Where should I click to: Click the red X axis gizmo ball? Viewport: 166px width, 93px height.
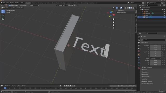coord(114,15)
